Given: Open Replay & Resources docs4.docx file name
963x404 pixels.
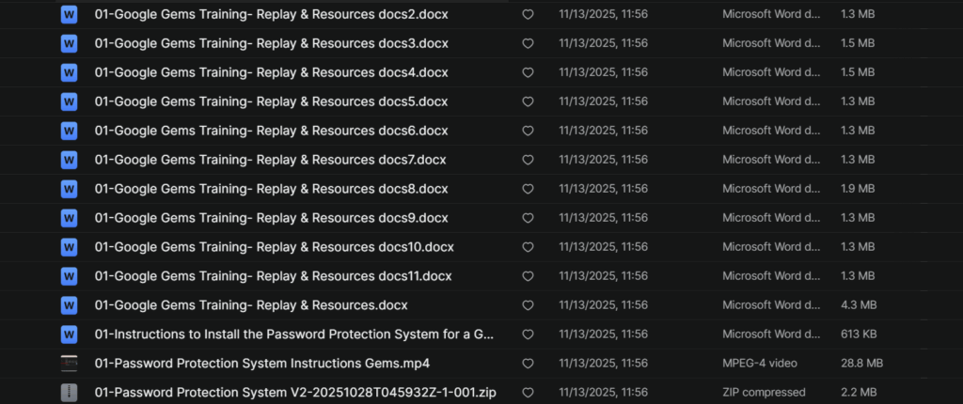Looking at the screenshot, I should [271, 72].
